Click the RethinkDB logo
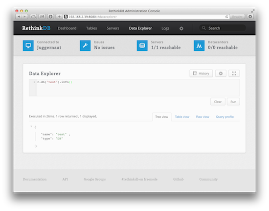Image resolution: width=269 pixels, height=211 pixels. coord(36,28)
